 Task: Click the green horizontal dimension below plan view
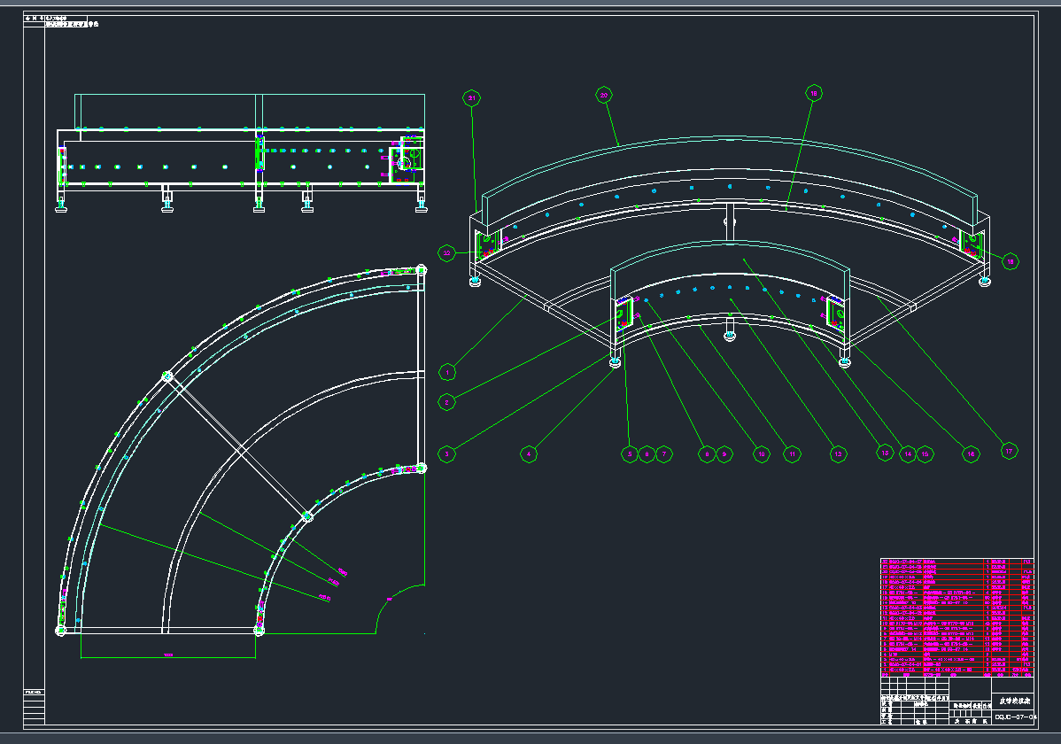[x=168, y=656]
